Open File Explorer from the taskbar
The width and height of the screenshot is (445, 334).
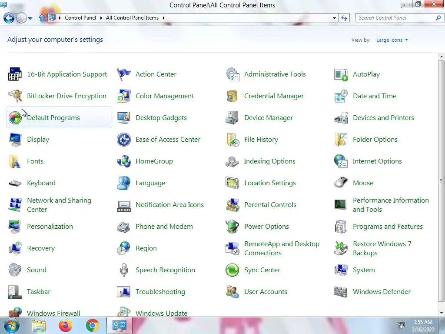(39, 326)
